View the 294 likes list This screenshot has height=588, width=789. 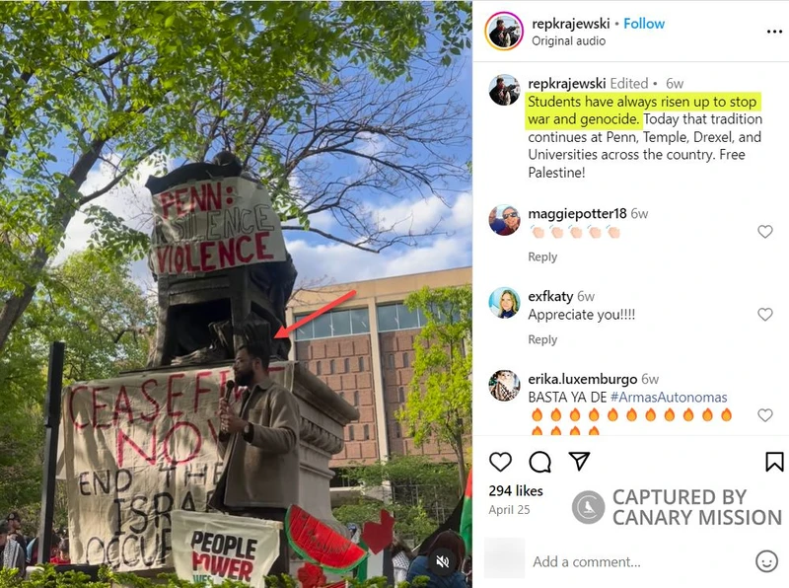(516, 491)
